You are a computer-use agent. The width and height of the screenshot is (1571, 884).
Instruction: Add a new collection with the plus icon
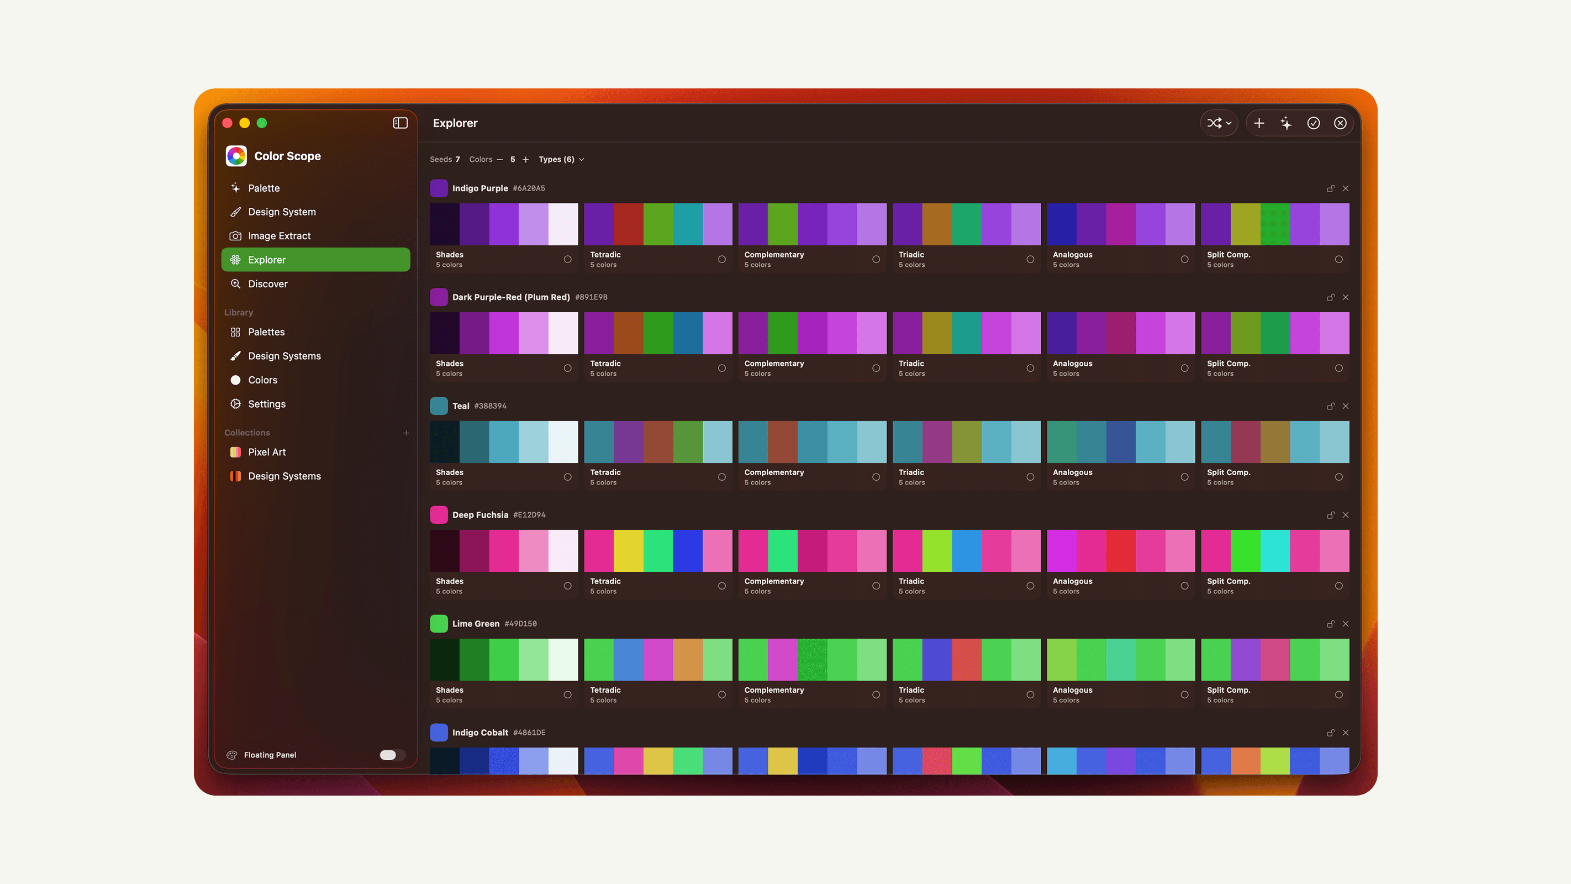(x=406, y=433)
